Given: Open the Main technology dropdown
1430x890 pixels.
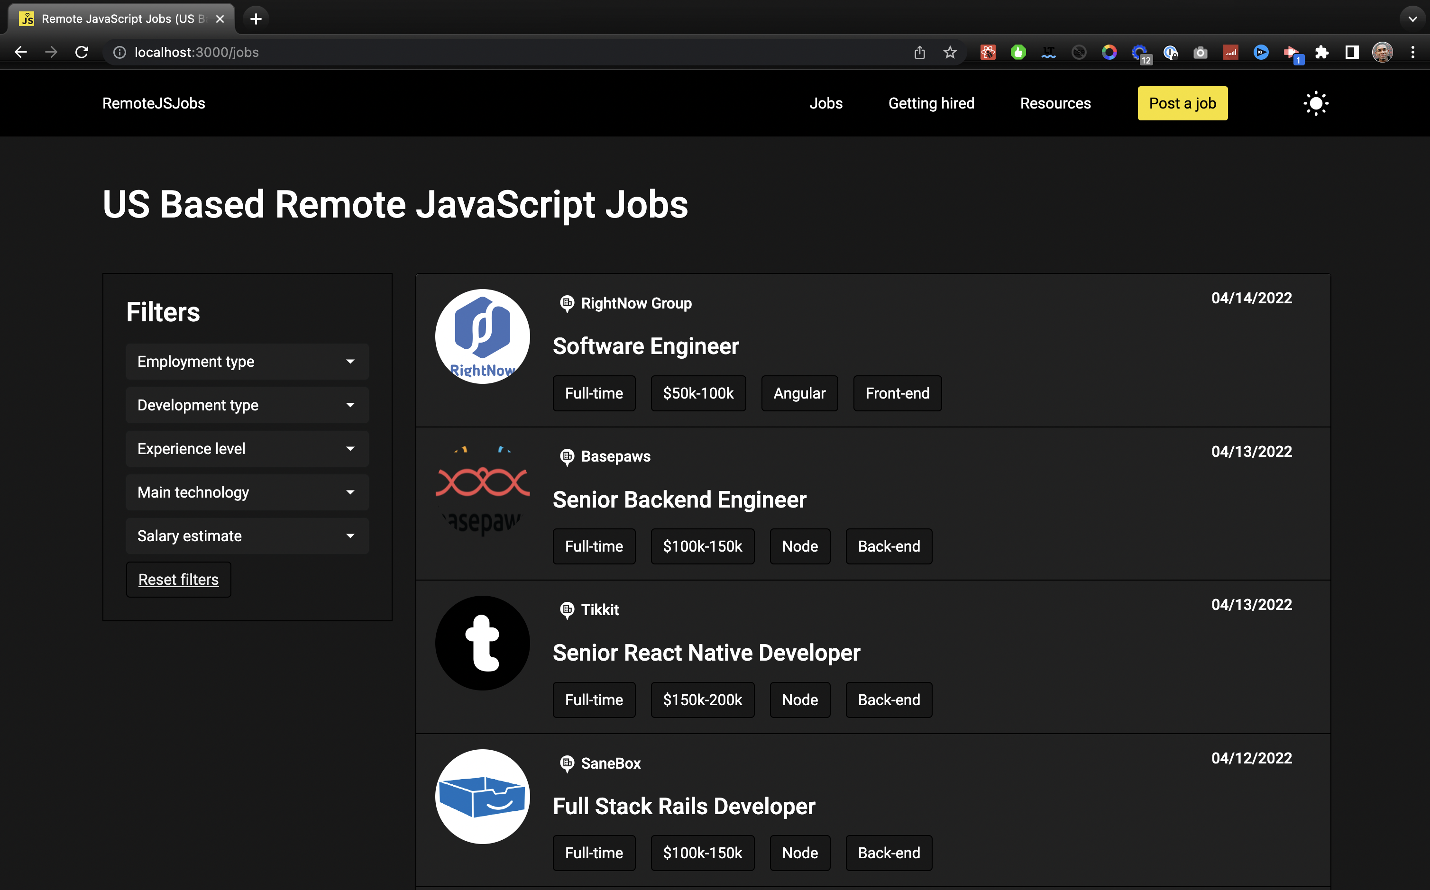Looking at the screenshot, I should point(247,492).
